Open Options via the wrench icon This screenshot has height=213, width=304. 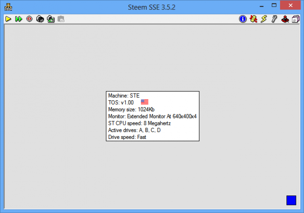(x=274, y=19)
